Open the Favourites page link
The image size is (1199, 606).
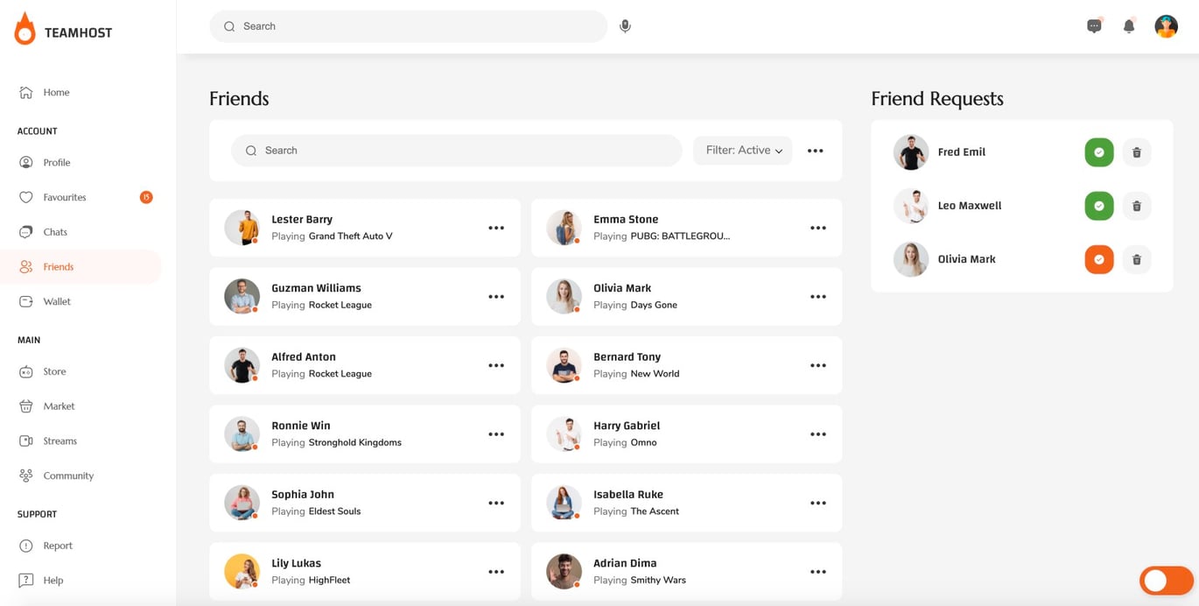coord(65,197)
